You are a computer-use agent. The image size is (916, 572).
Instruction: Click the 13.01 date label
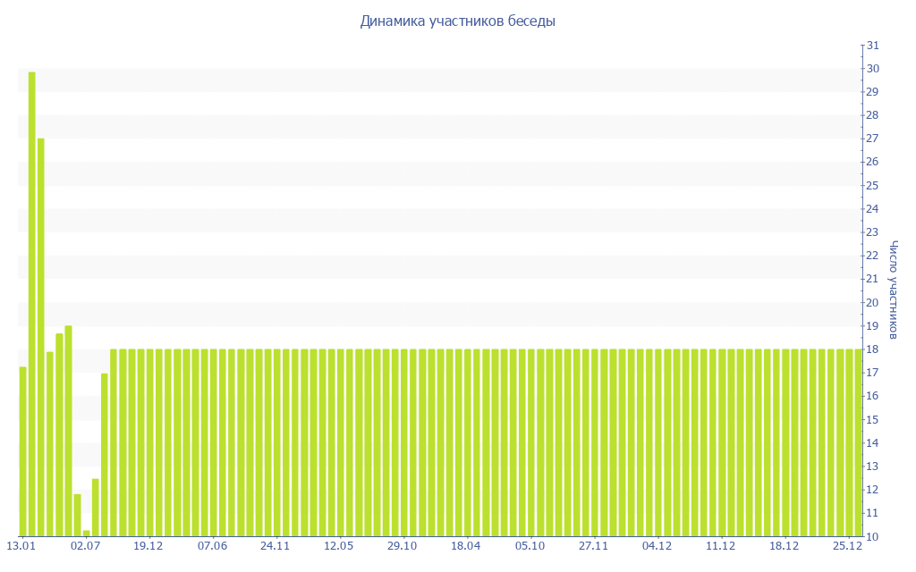coord(21,546)
